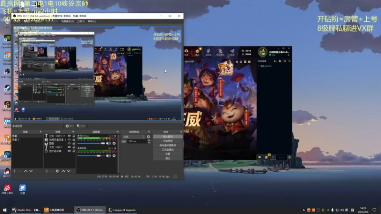
Task: Mute the microphone channel speaker icon
Action: click(108, 144)
